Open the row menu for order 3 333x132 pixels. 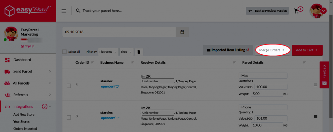pos(315,116)
